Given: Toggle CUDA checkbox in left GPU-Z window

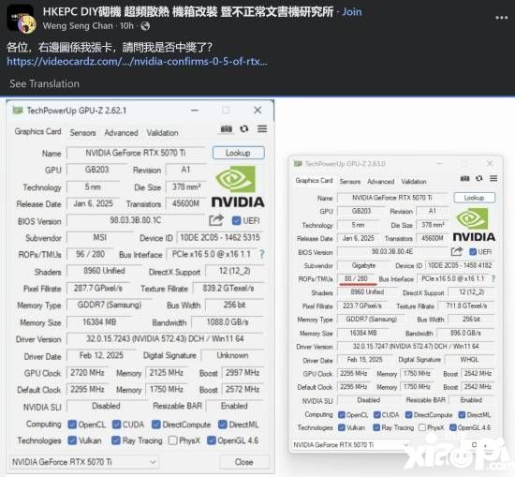Looking at the screenshot, I should tap(116, 425).
